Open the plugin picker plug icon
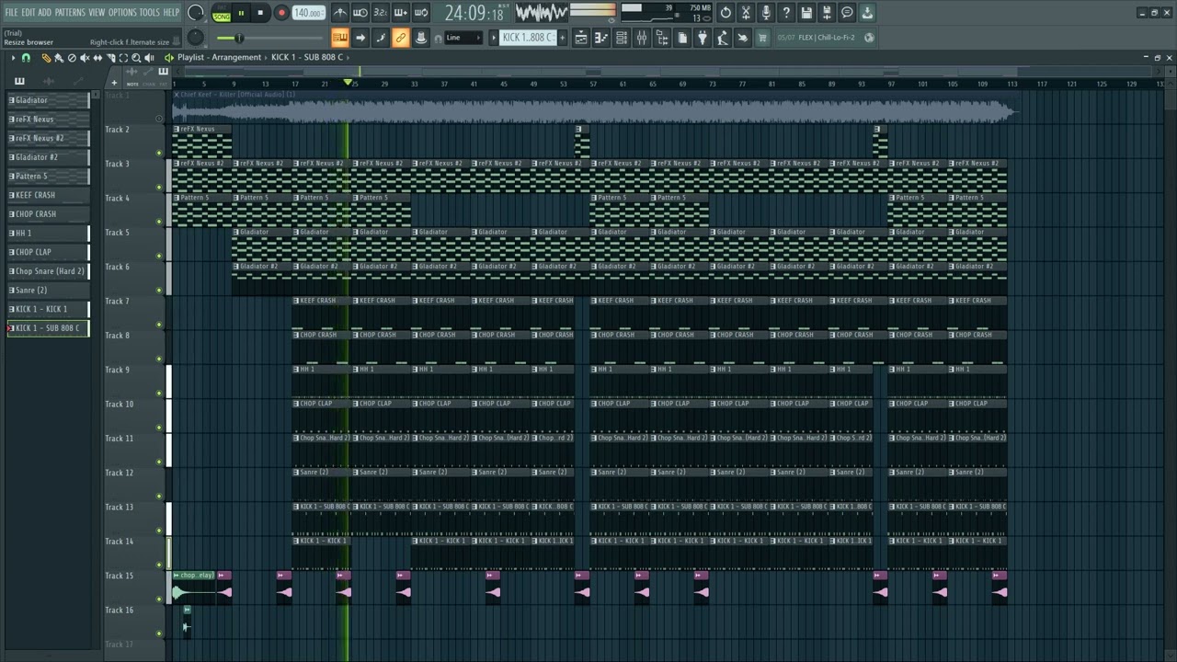The image size is (1177, 662). pyautogui.click(x=703, y=38)
